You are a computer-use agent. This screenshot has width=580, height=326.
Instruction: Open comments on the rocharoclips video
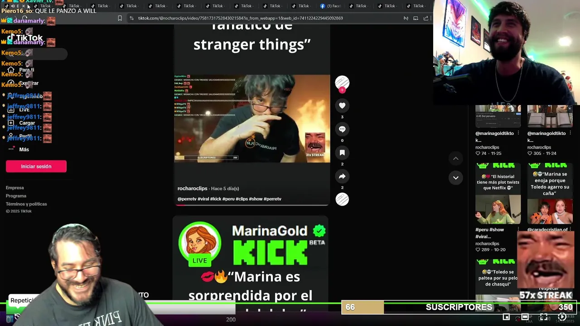click(342, 129)
